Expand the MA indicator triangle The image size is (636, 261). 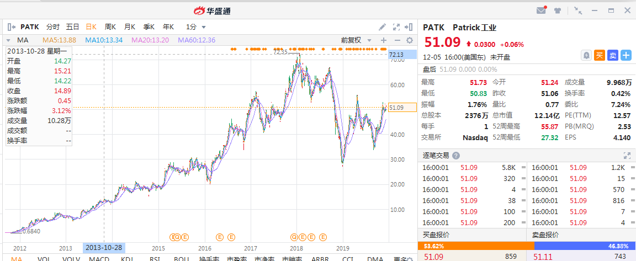pyautogui.click(x=8, y=40)
